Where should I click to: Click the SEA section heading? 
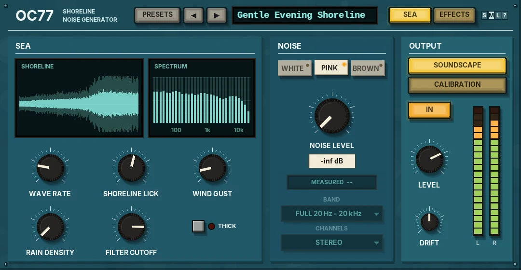(x=23, y=46)
